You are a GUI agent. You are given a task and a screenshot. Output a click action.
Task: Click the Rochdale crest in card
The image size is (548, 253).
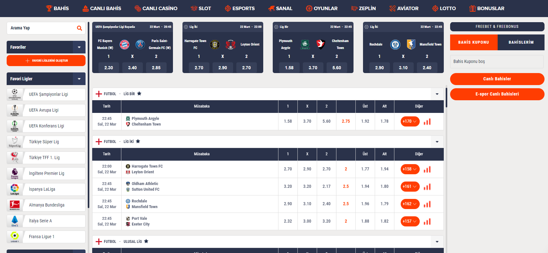tap(395, 45)
